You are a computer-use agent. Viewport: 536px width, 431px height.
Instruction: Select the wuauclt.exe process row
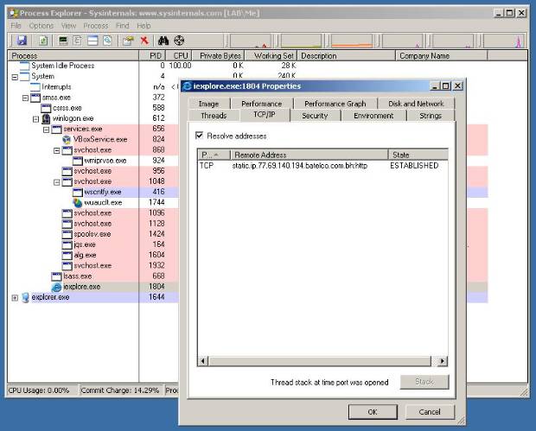(103, 202)
